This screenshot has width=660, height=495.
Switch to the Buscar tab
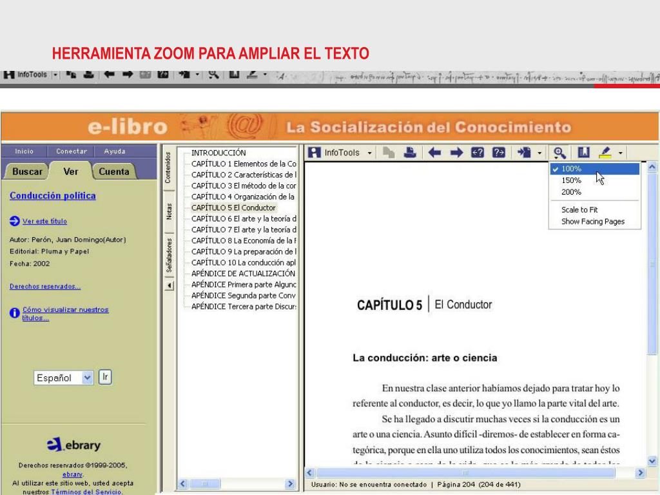tap(28, 171)
